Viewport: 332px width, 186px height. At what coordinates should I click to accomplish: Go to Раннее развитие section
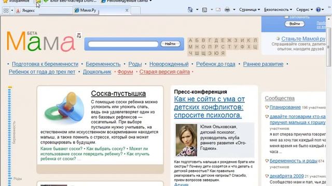click(x=263, y=64)
